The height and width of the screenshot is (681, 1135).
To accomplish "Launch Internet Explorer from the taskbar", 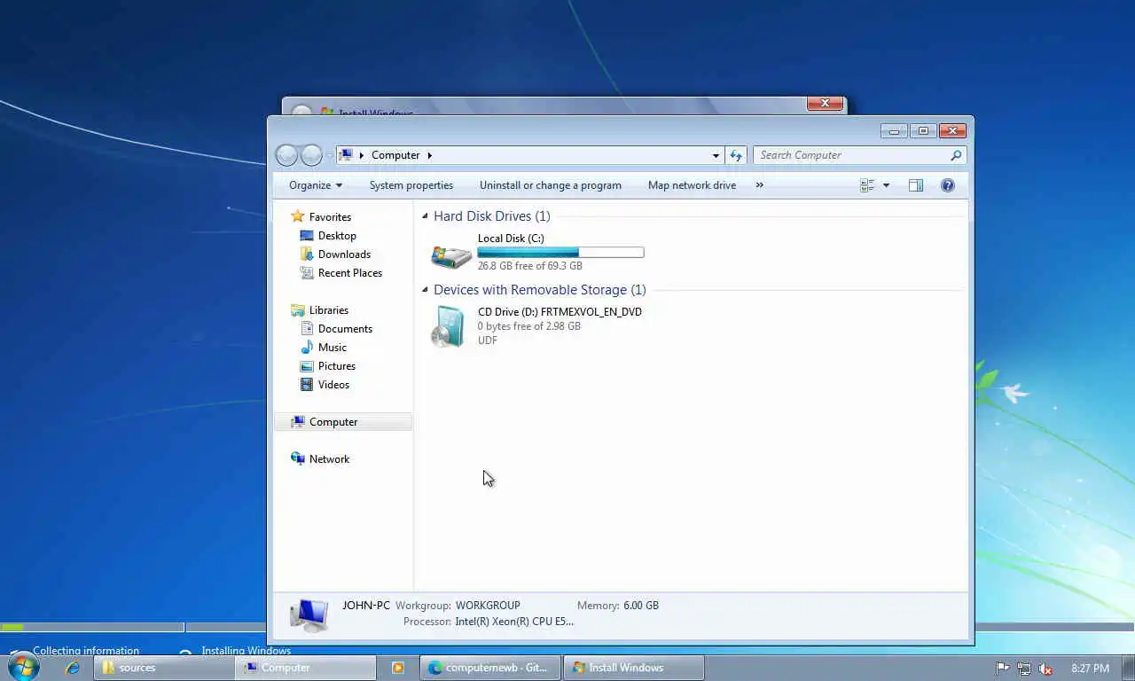I will point(73,668).
